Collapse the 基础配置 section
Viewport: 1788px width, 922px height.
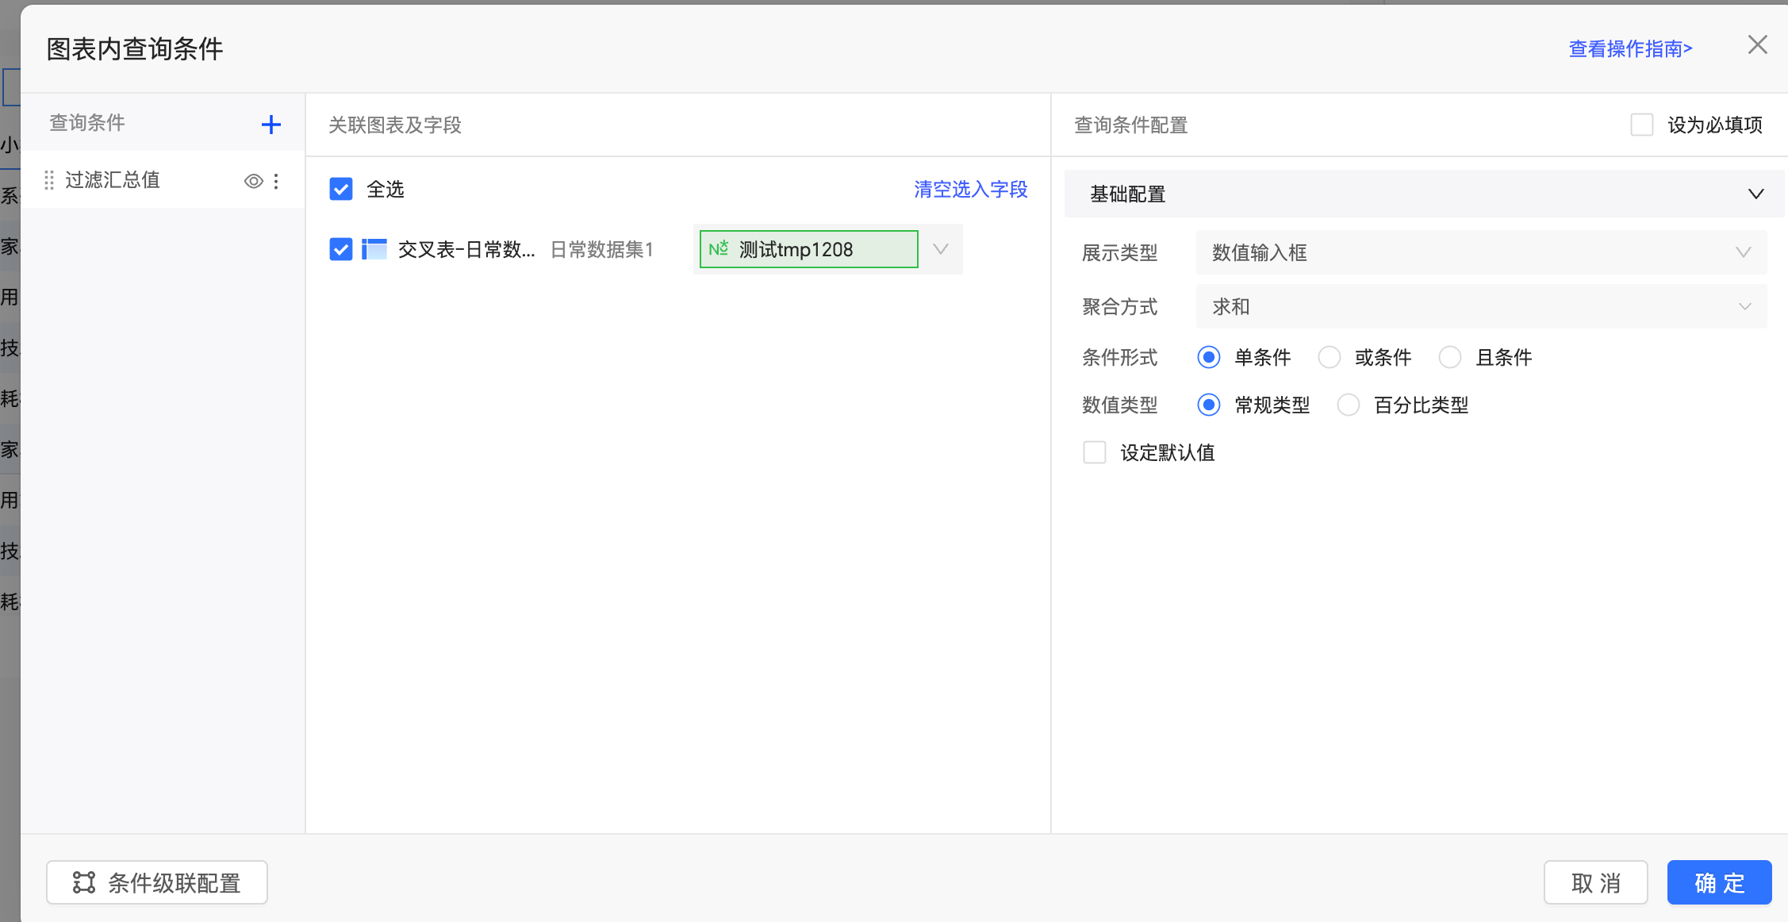(x=1755, y=194)
